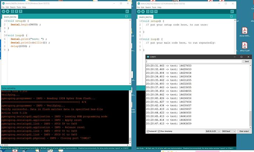Screen dimensions: 254x152
Task: Click delay(1000) line in left editor
Action: (x=20, y=46)
